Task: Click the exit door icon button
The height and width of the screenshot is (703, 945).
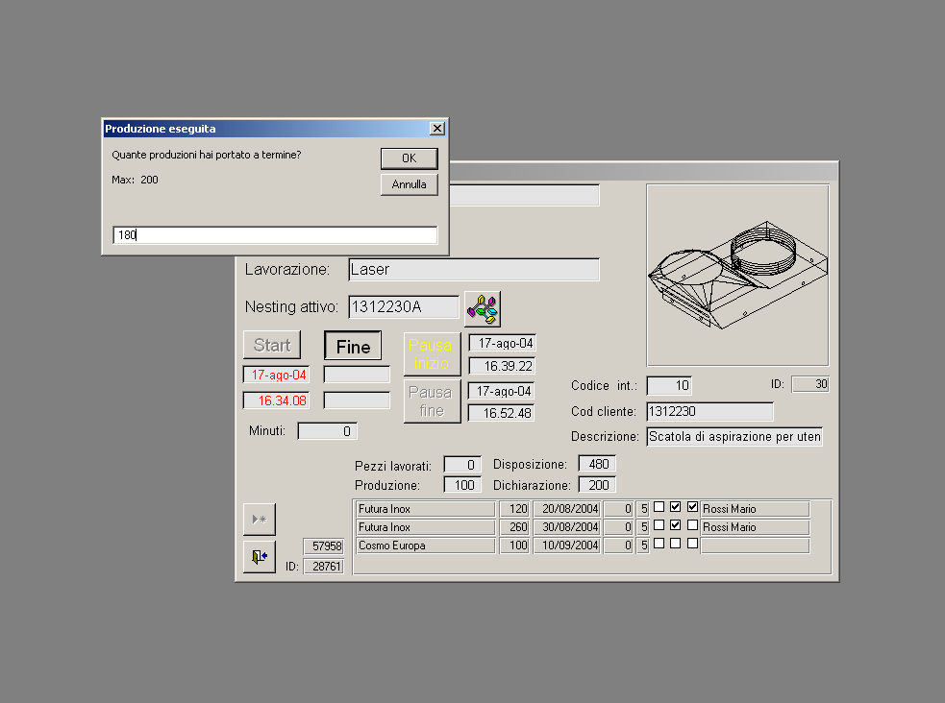Action: point(260,557)
